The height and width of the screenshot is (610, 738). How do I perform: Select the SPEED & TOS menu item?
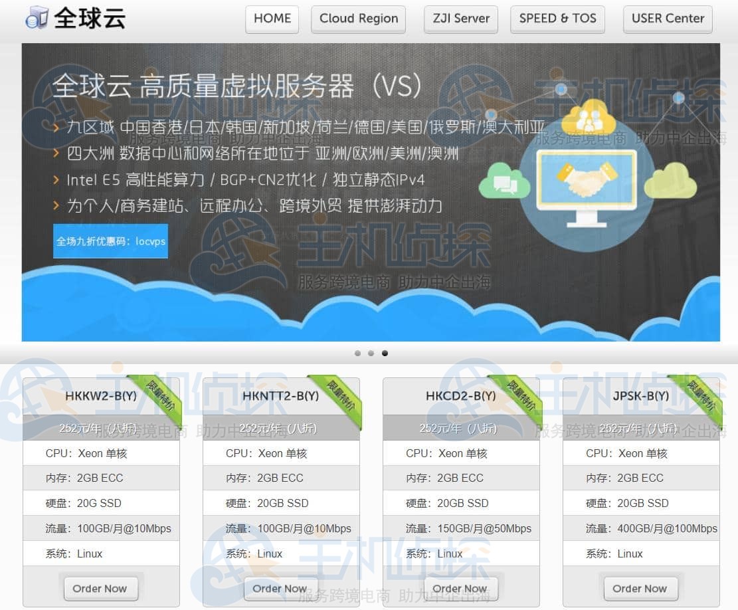pos(557,19)
